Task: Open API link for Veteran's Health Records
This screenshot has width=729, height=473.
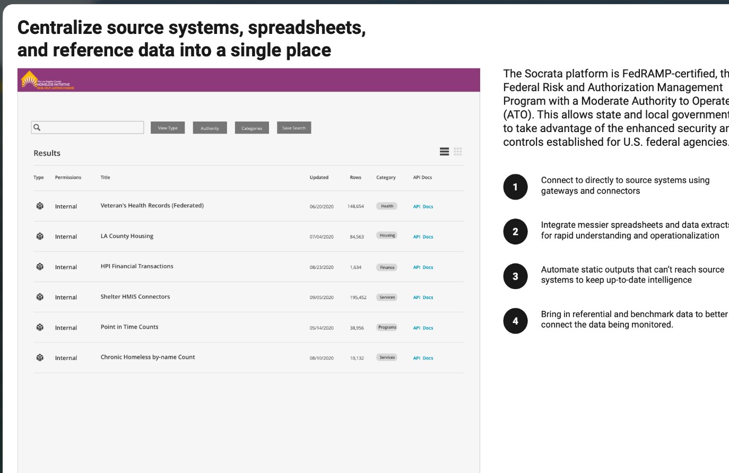Action: pos(416,207)
